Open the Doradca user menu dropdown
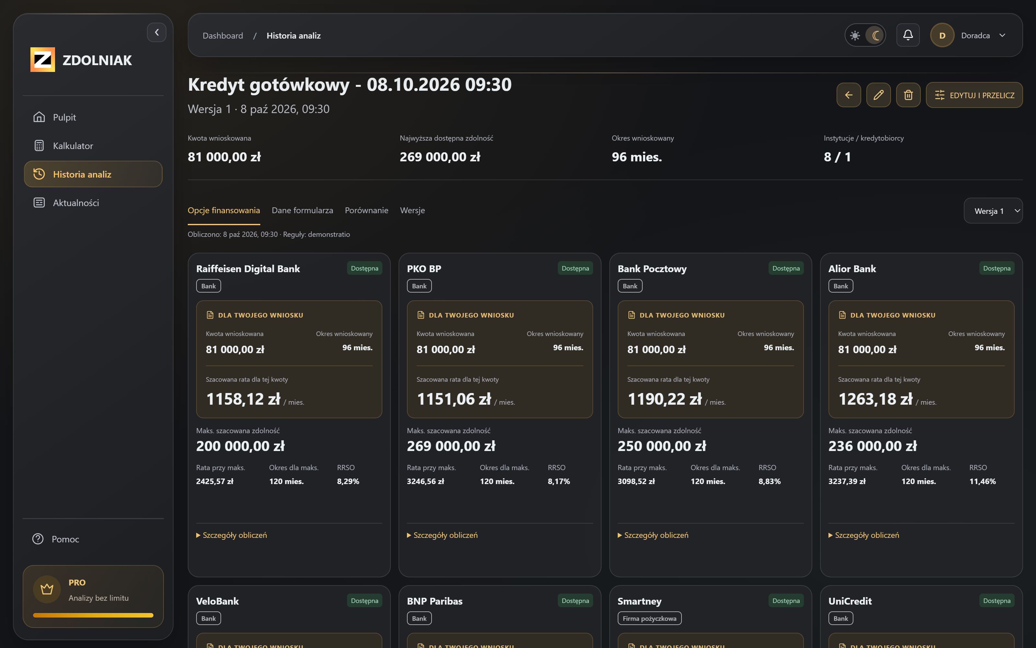The width and height of the screenshot is (1036, 648). 969,35
